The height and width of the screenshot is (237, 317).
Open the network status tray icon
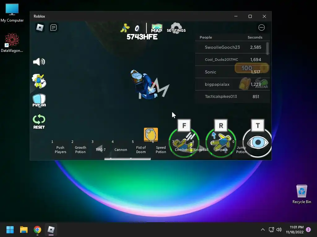(x=271, y=230)
